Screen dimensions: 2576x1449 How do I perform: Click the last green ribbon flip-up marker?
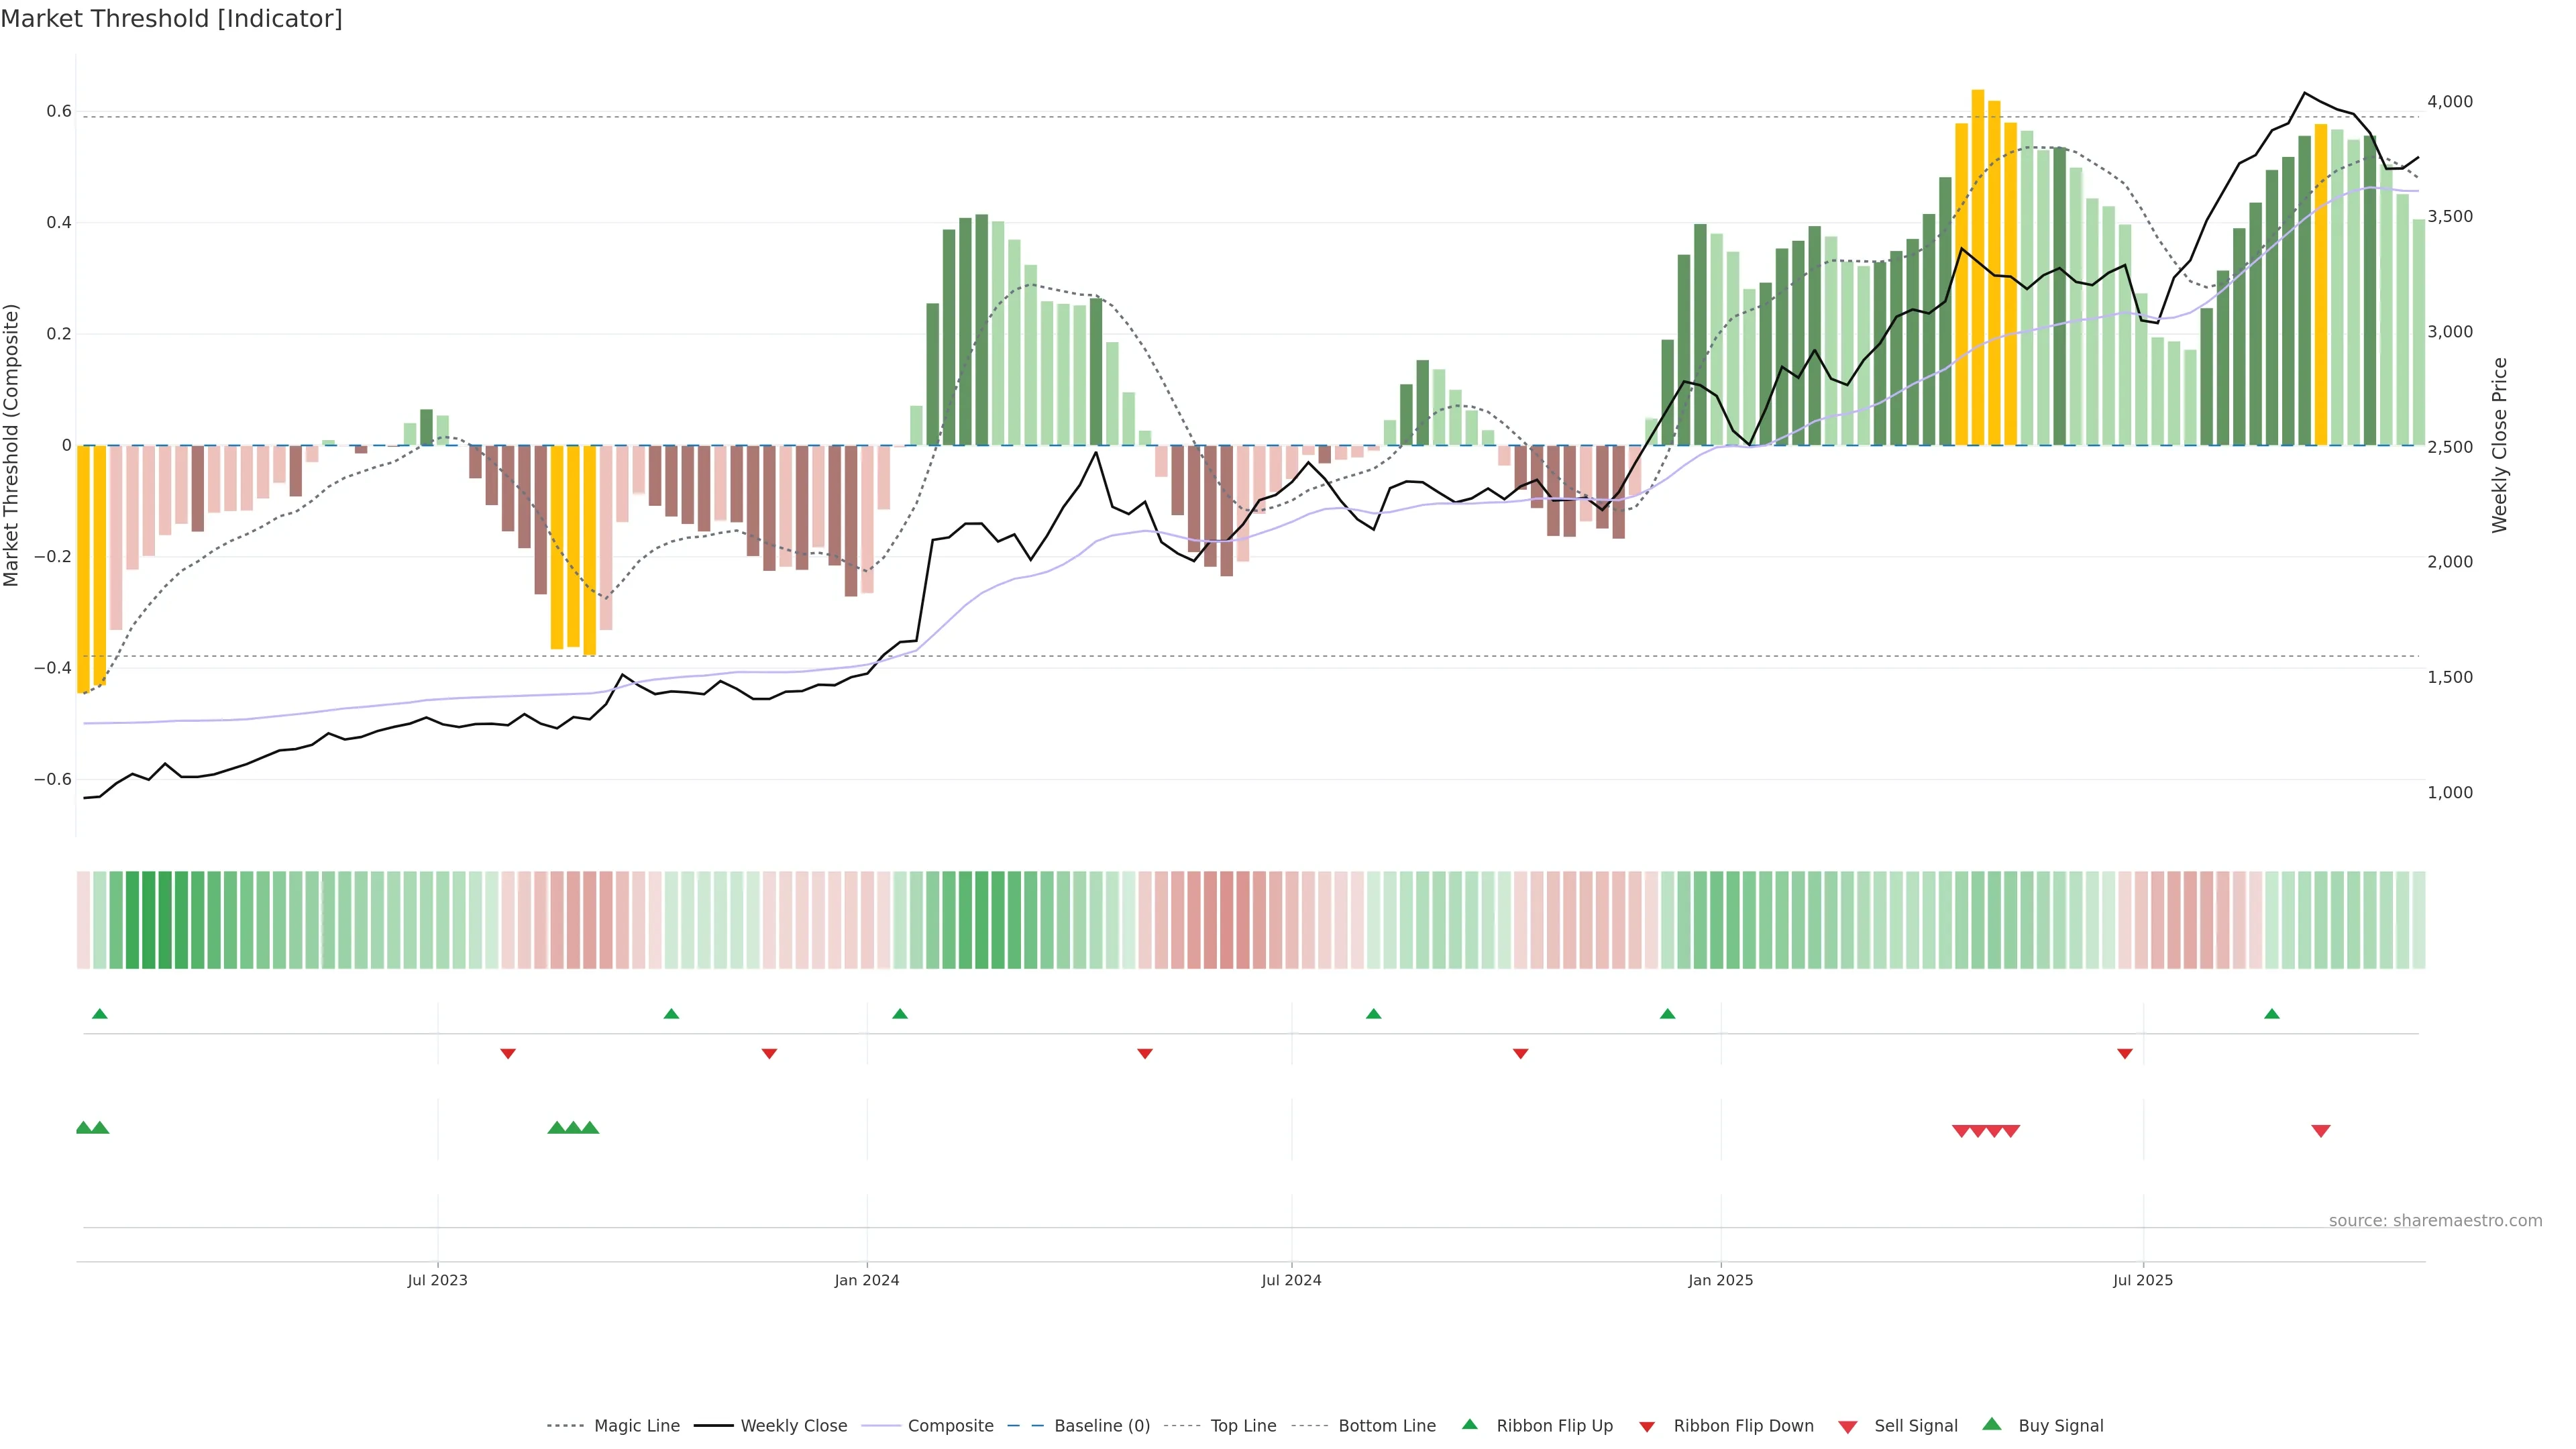click(2272, 1014)
